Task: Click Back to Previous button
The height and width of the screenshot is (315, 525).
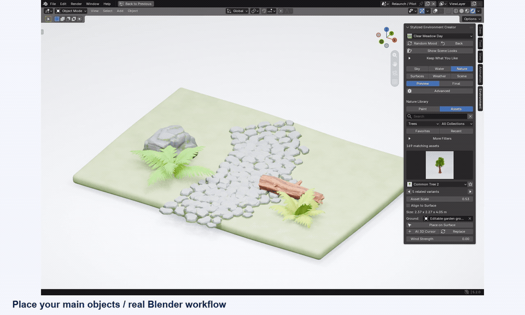Action: 136,4
